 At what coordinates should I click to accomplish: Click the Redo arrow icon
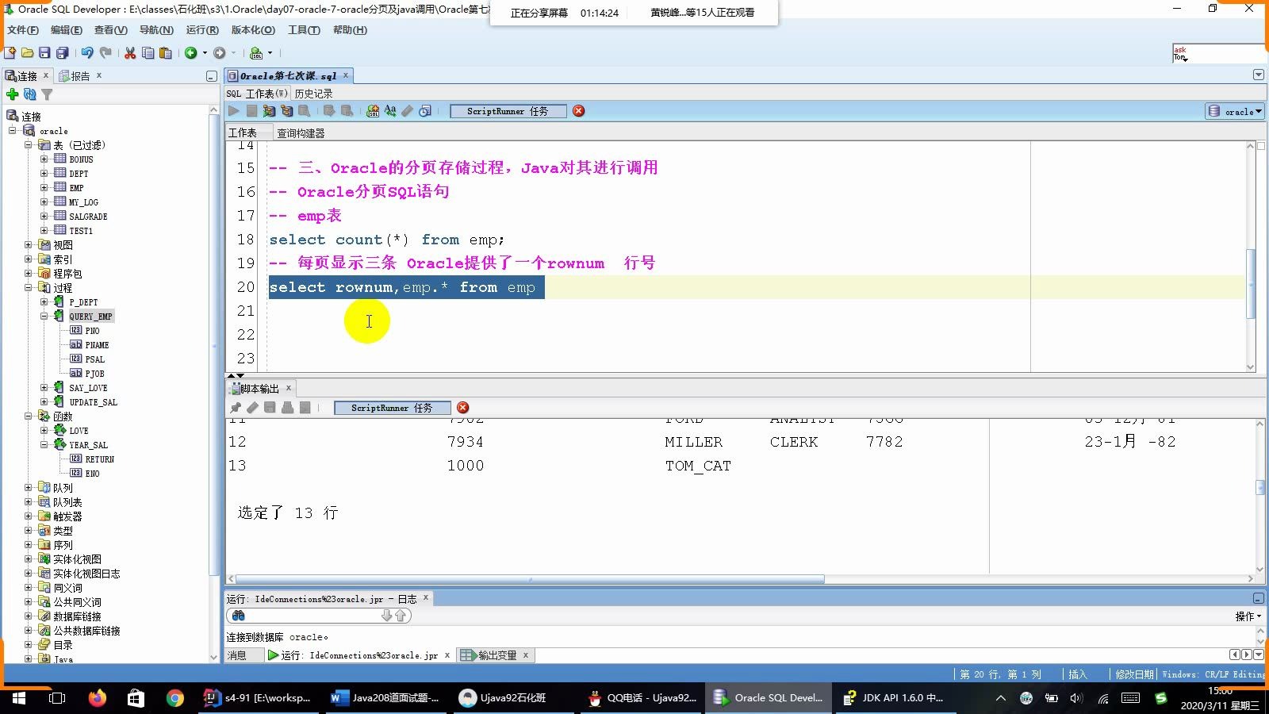coord(105,53)
